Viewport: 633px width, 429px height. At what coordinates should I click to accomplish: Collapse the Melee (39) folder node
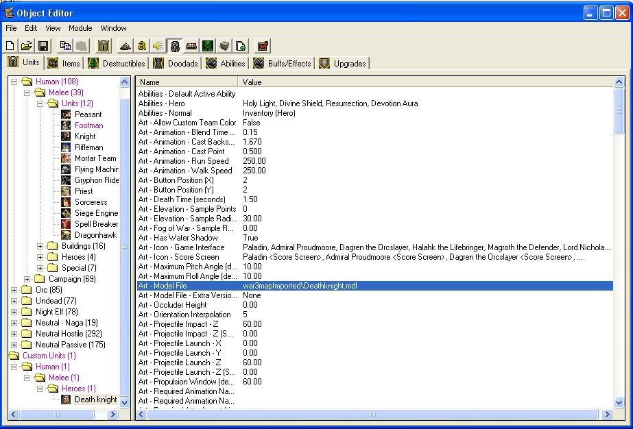[27, 93]
